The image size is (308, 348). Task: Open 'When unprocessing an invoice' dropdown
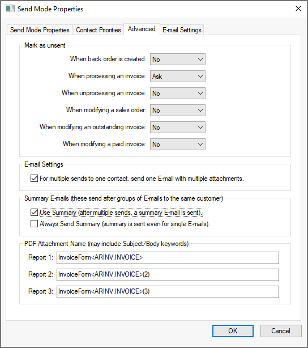178,93
